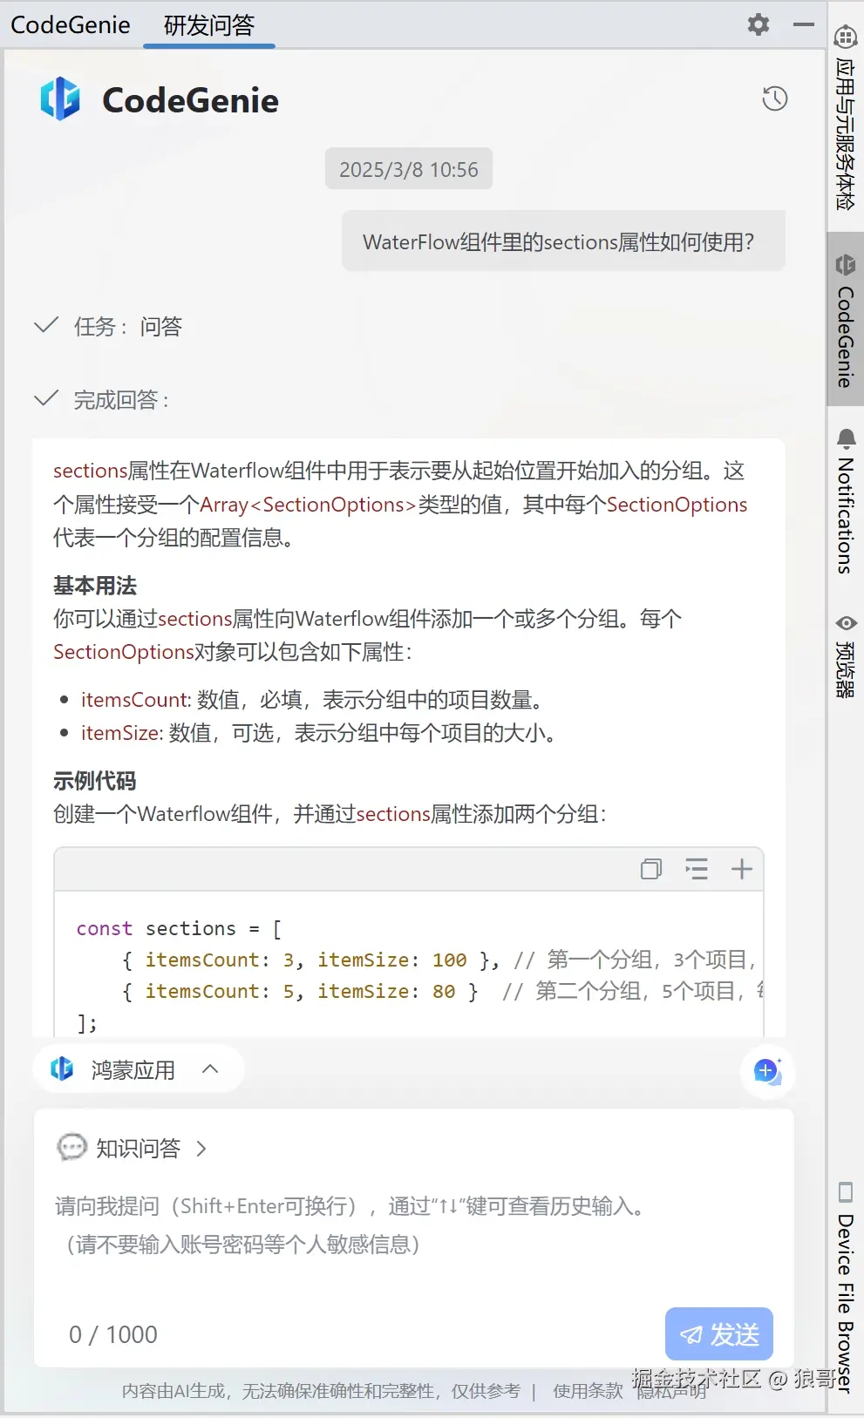Open Device File Browser sidebar panel

point(845,1287)
